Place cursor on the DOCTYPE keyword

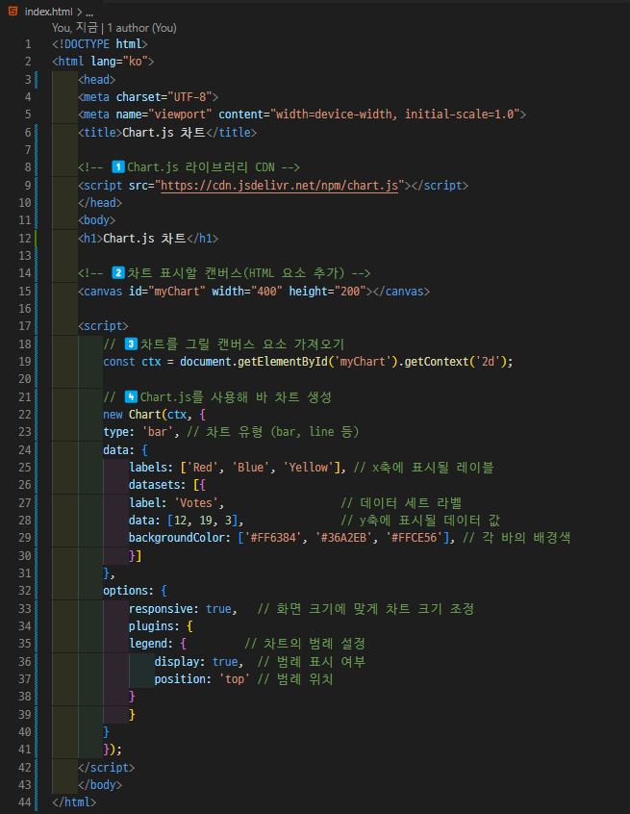(87, 44)
